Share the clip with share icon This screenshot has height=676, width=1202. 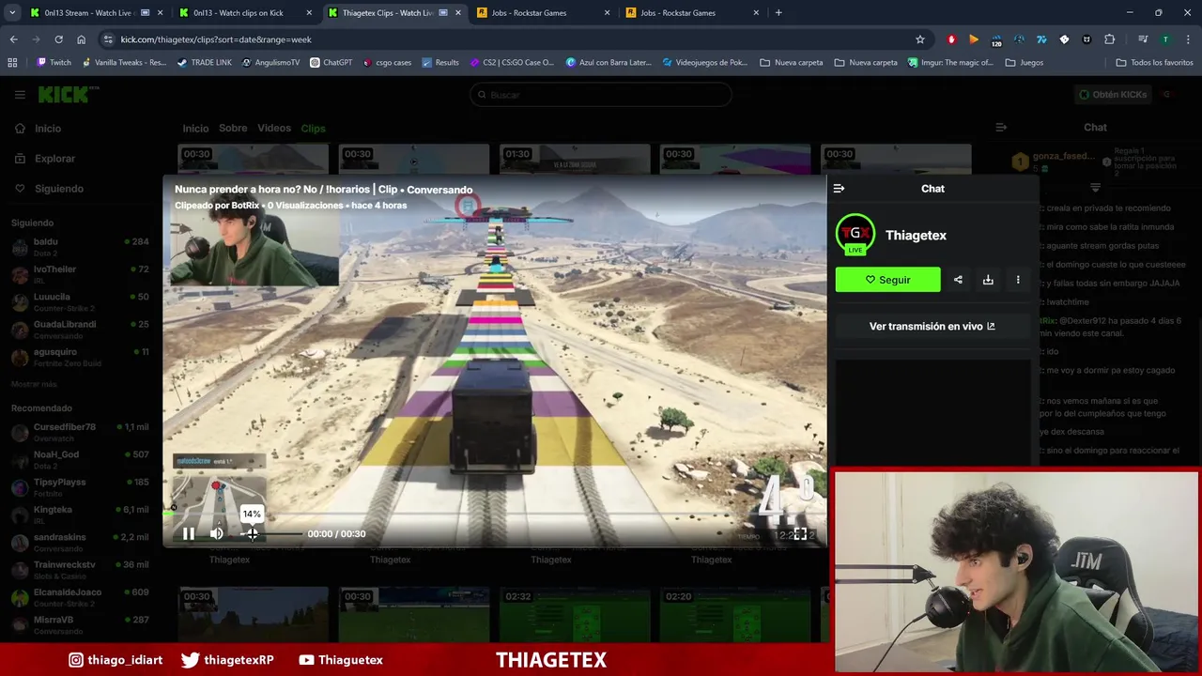click(x=958, y=280)
